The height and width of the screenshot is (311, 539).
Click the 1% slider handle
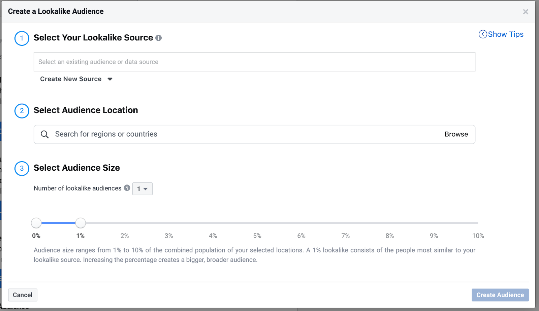click(81, 223)
